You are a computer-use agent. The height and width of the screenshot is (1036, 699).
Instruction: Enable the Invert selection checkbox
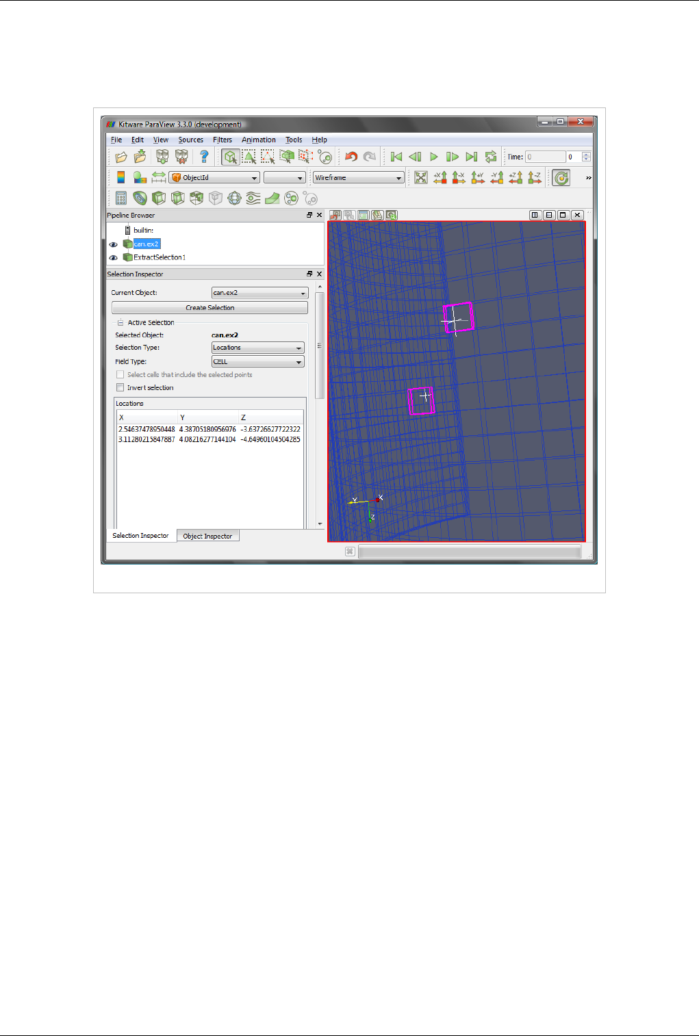(120, 387)
